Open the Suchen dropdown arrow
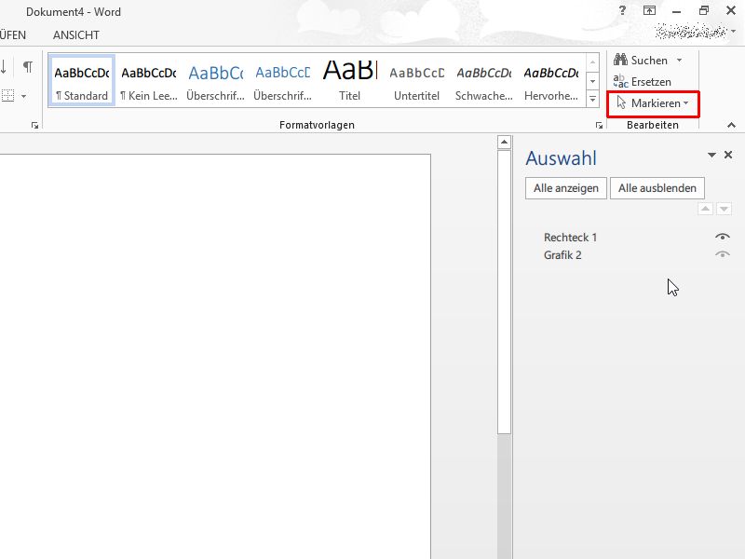 tap(680, 61)
